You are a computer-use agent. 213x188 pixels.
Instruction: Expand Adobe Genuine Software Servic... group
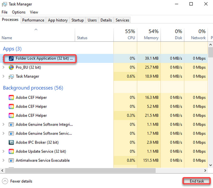pyautogui.click(x=3, y=133)
